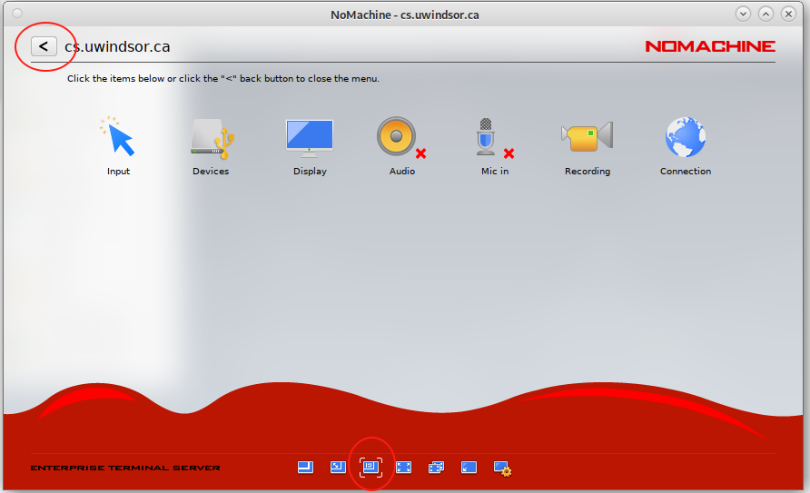This screenshot has height=493, width=810.
Task: Select the resize remote screen icon
Action: [338, 468]
